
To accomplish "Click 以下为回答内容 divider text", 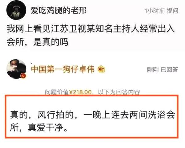I will tap(119, 92).
